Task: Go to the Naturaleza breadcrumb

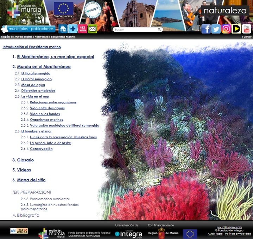Action: point(42,37)
